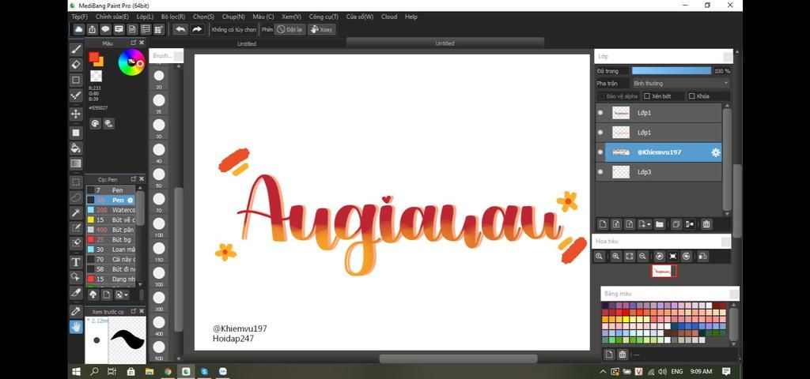Select the Move tool
Image resolution: width=810 pixels, height=379 pixels.
[x=76, y=114]
